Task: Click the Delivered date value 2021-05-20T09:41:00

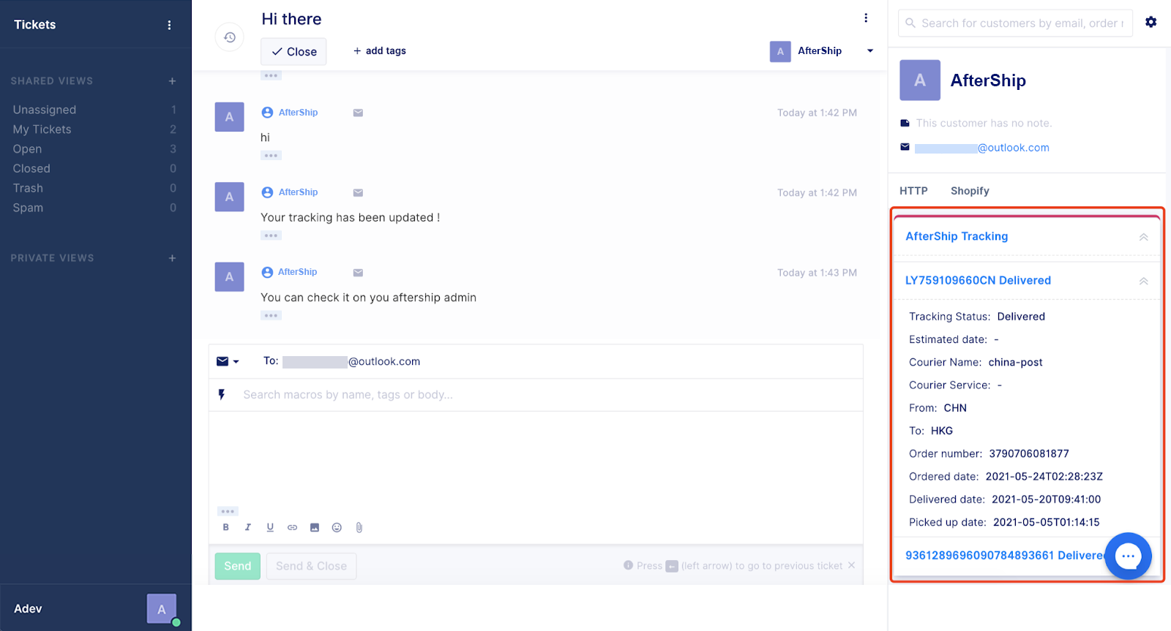Action: coord(1046,499)
